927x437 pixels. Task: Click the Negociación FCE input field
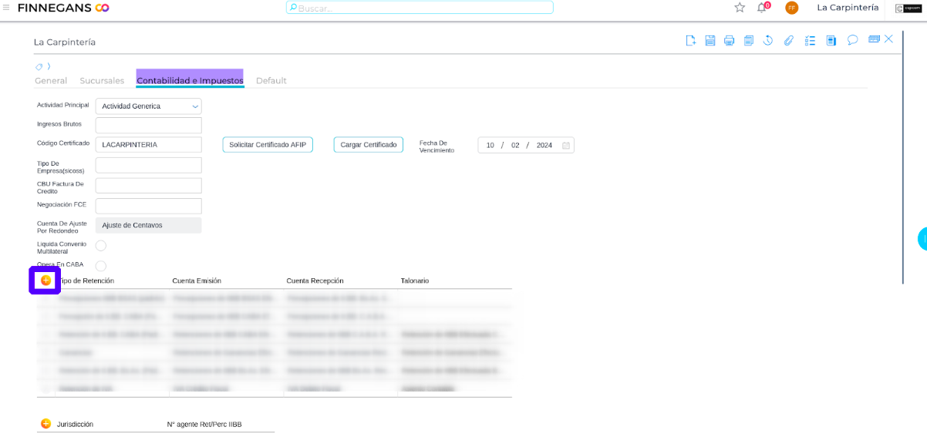coord(148,206)
